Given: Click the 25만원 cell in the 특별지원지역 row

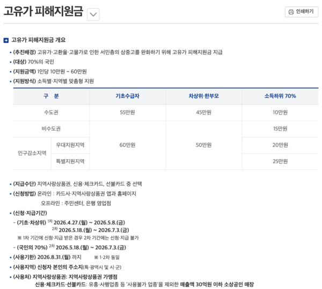Looking at the screenshot, I should click(280, 161).
